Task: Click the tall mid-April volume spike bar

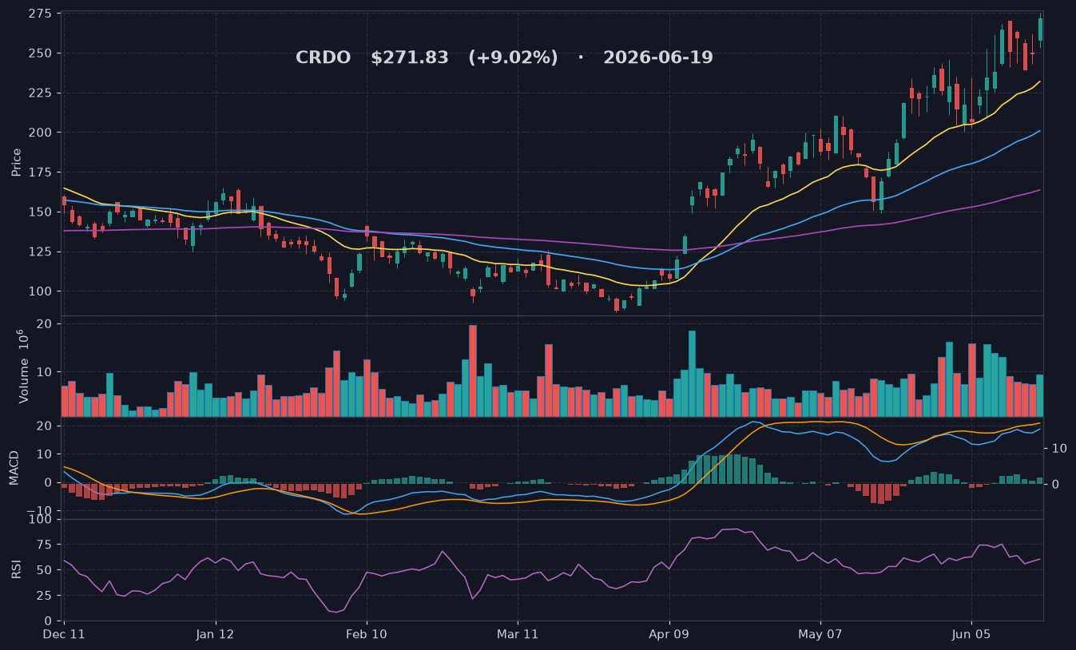Action: pos(692,374)
